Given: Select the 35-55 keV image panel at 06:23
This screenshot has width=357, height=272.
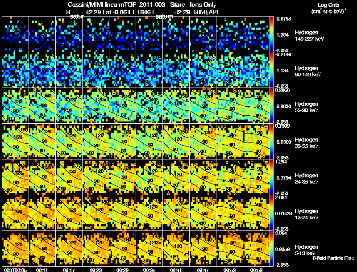Looking at the screenshot, I should (x=95, y=142).
